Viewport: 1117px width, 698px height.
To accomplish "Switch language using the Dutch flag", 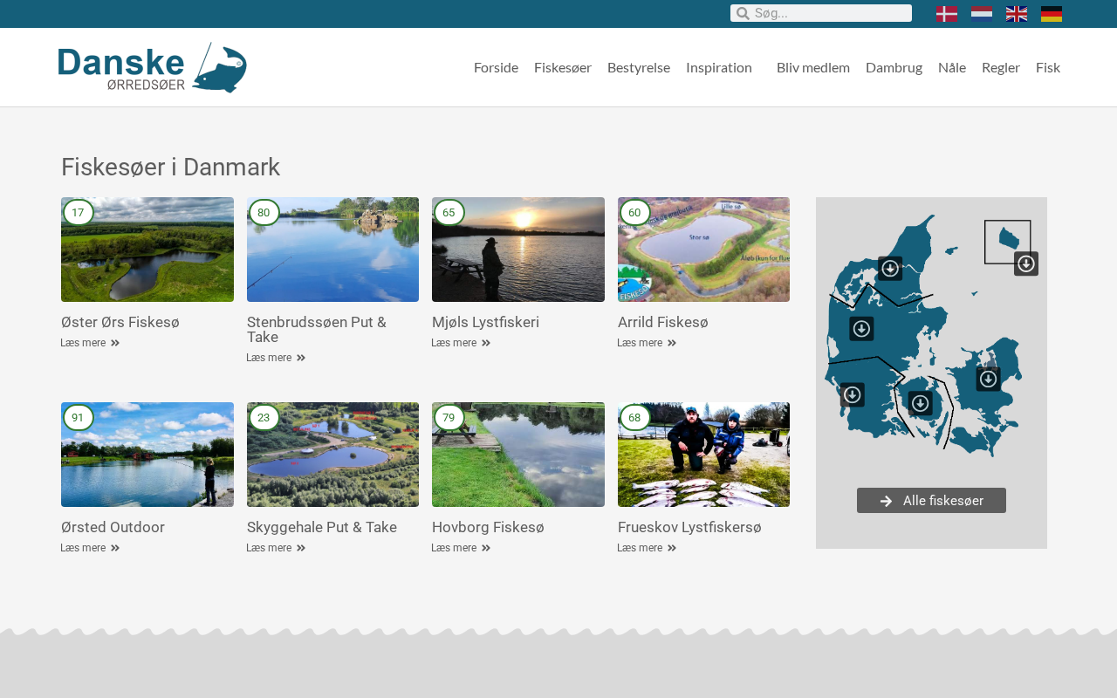I will pos(982,14).
